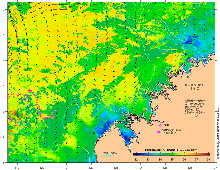Click the magenta drifter arrow legend symbol
The width and height of the screenshot is (220, 170).
tap(158, 132)
